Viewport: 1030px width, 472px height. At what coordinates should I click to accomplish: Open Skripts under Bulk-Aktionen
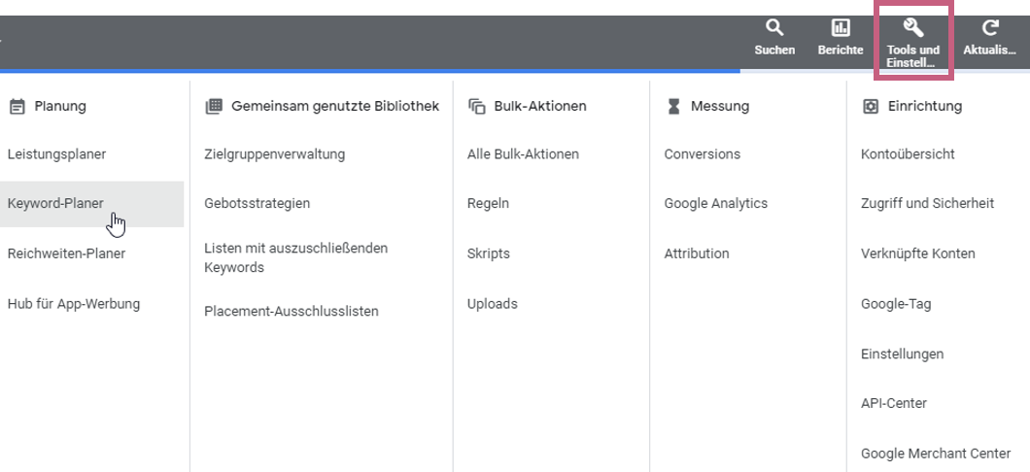488,253
